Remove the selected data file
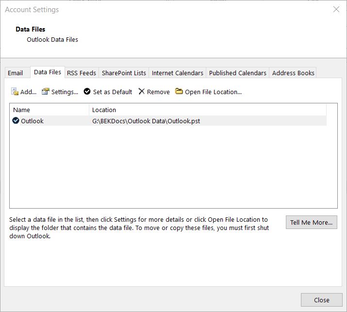 tap(154, 92)
